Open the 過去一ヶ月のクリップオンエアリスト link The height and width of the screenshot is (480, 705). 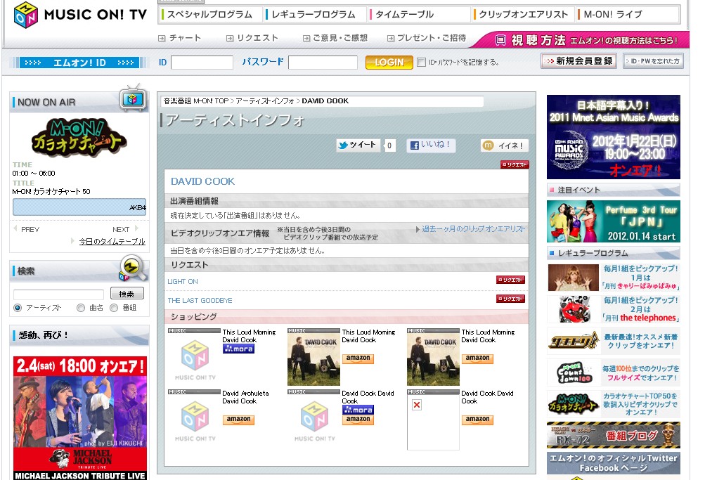473,229
